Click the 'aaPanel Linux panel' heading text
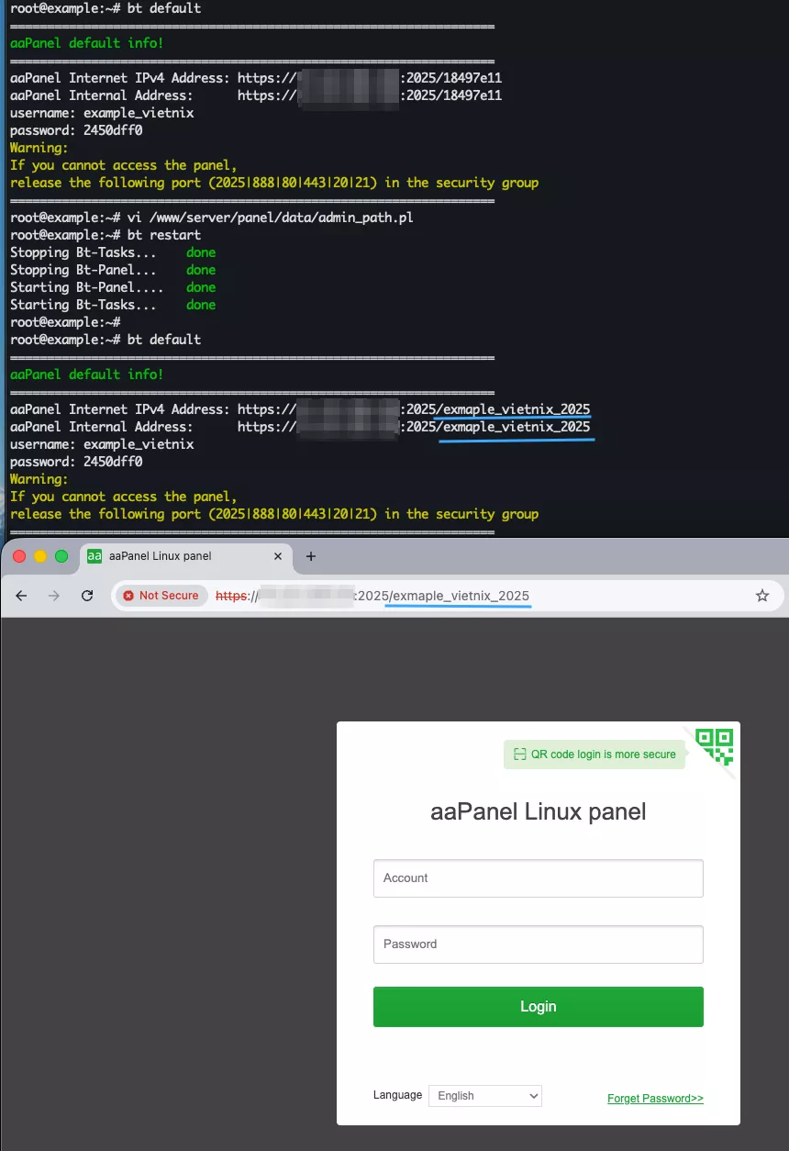The width and height of the screenshot is (789, 1151). 539,811
